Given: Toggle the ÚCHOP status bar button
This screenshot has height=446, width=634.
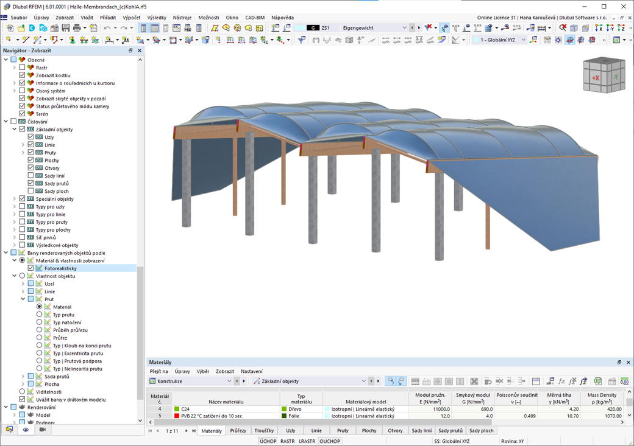Looking at the screenshot, I should pos(268,441).
